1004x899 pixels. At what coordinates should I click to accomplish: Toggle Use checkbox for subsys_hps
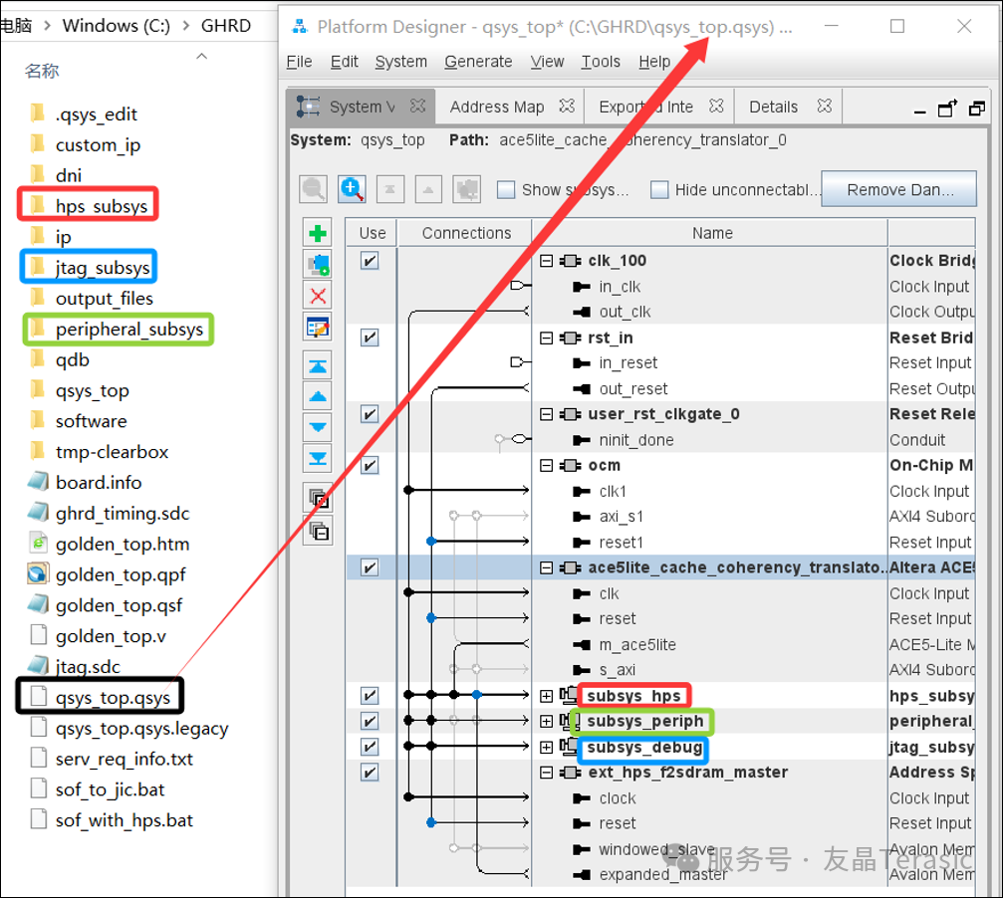pyautogui.click(x=370, y=696)
